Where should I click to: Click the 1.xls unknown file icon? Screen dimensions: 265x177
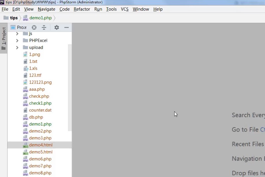[x=26, y=68]
